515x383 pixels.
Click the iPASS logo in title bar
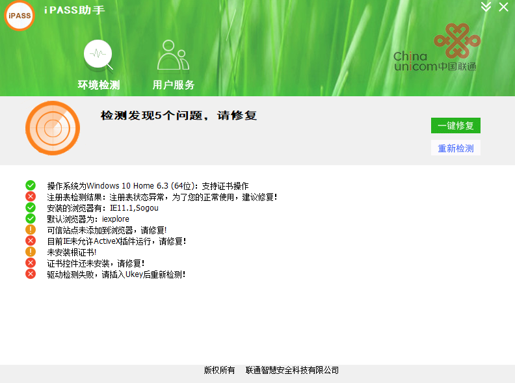[20, 16]
